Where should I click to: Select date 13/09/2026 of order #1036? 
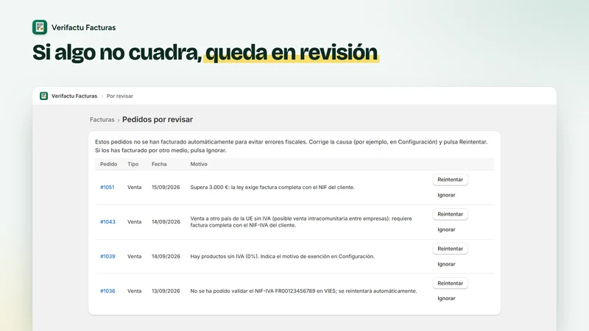pos(166,291)
